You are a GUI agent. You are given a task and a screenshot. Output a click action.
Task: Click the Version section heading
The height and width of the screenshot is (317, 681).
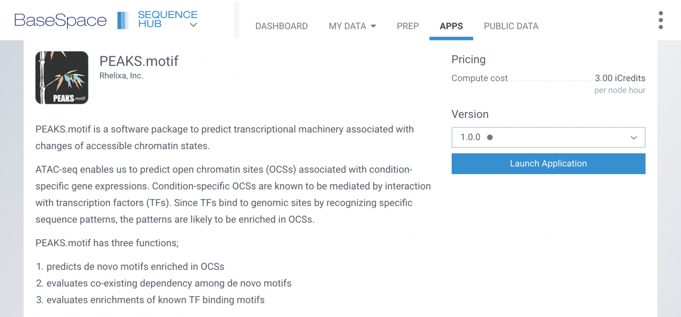(x=470, y=114)
